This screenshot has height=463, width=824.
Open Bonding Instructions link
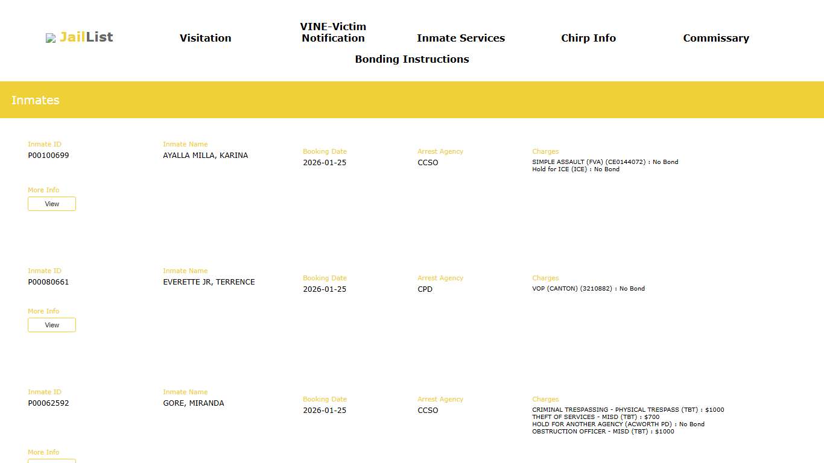(411, 59)
